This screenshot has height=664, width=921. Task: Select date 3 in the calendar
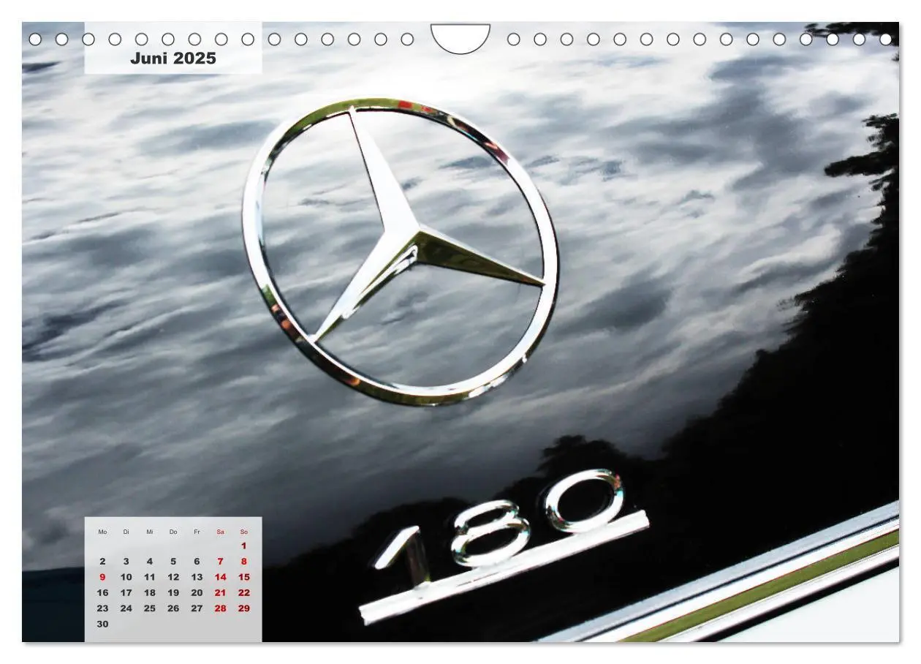pos(126,562)
